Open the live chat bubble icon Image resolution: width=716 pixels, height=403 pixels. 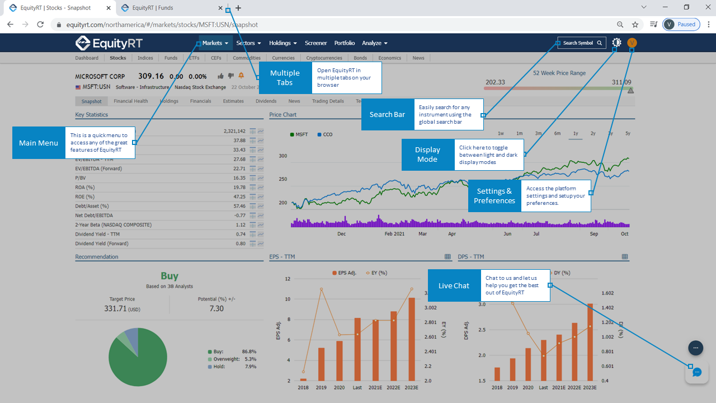697,373
